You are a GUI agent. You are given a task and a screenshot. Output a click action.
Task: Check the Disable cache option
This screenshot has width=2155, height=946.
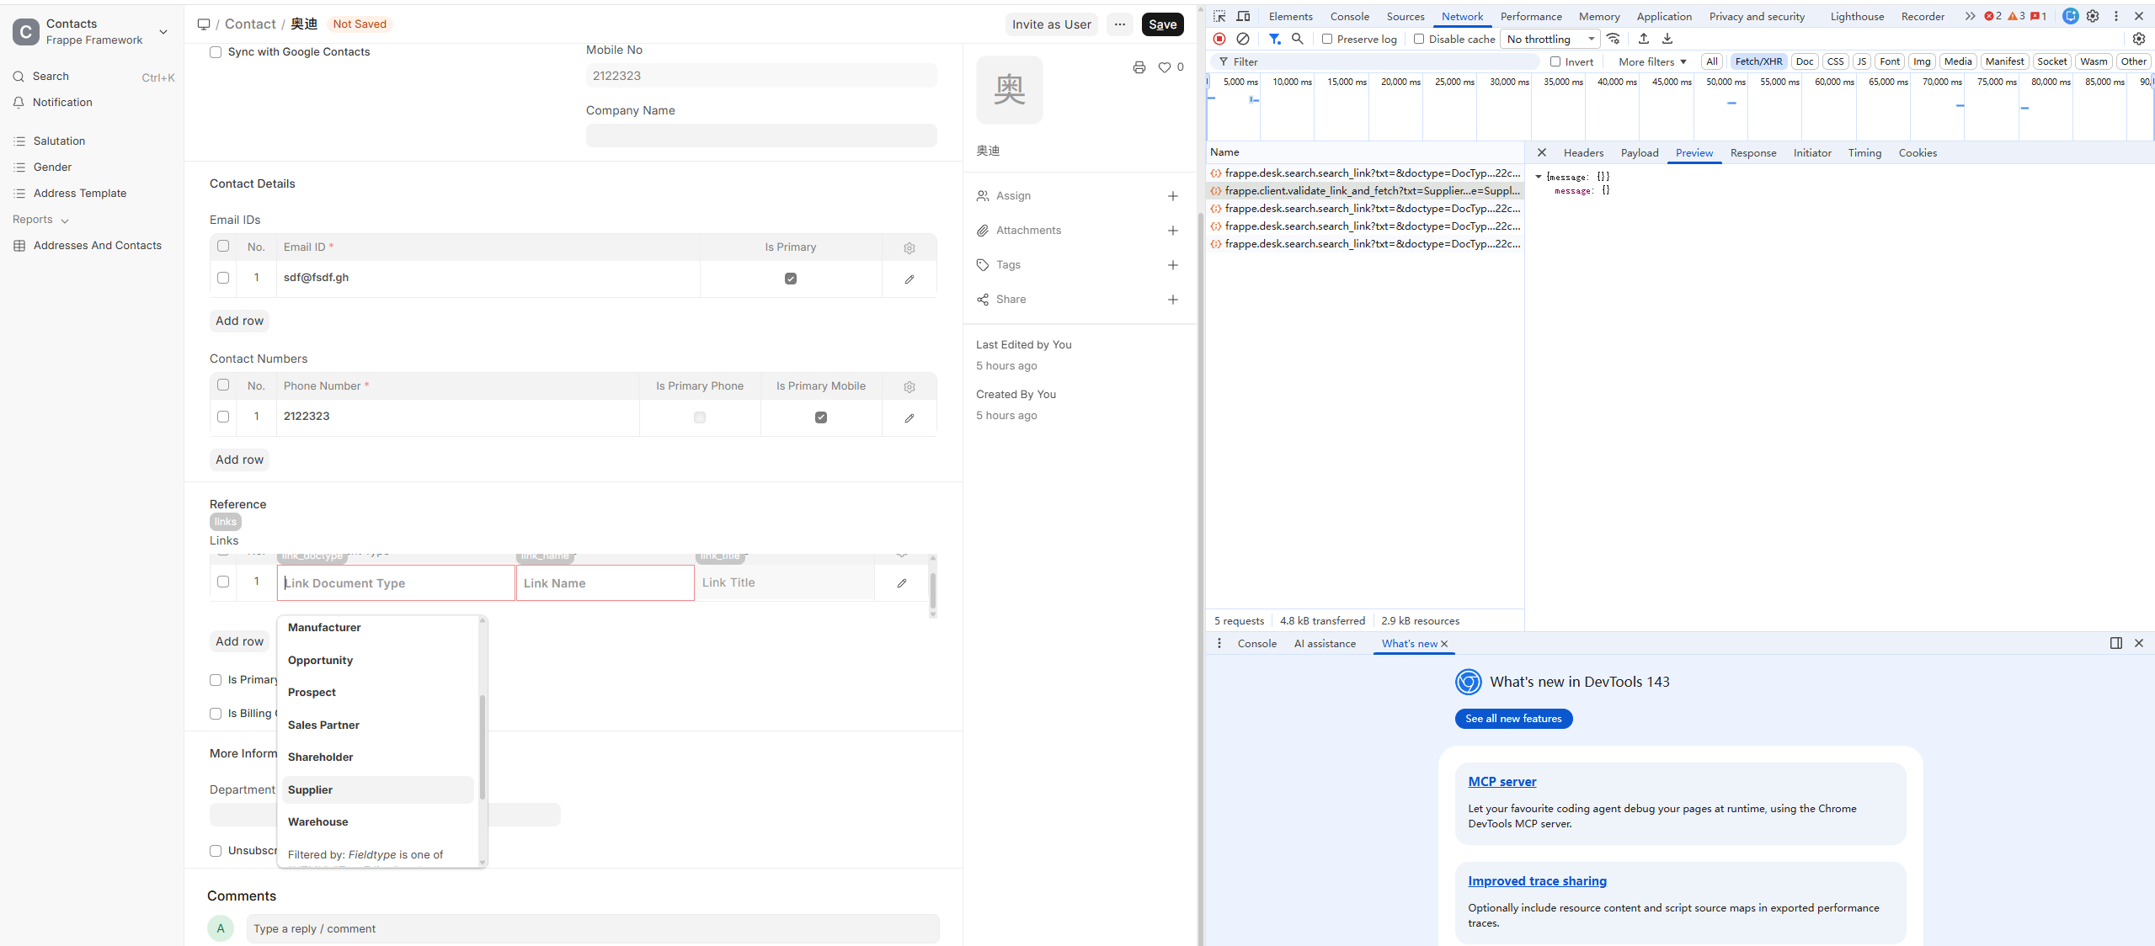[1419, 39]
